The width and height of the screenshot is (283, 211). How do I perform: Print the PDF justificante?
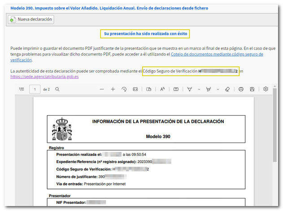(241, 89)
